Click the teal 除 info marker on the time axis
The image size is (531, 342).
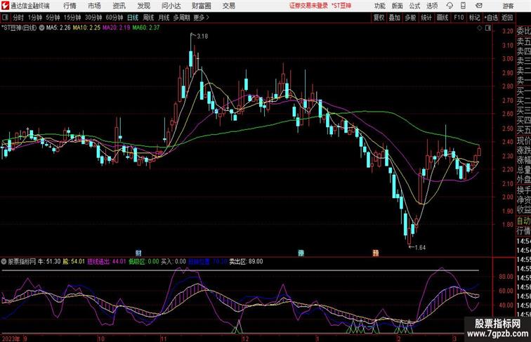[301, 253]
